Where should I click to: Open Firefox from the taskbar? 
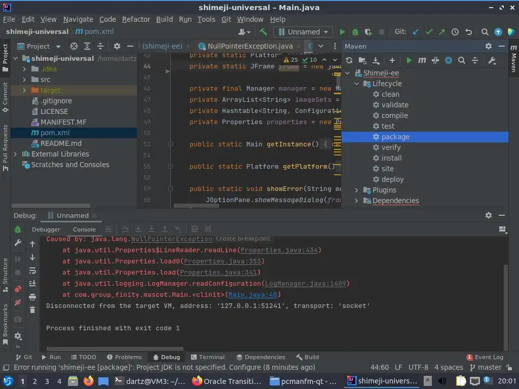[88, 381]
